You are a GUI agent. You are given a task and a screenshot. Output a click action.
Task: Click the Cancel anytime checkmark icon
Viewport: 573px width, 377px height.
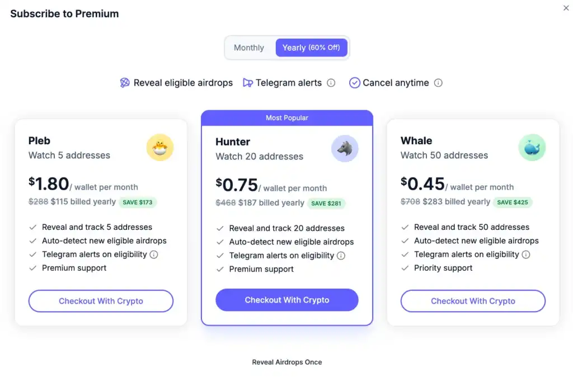click(355, 82)
